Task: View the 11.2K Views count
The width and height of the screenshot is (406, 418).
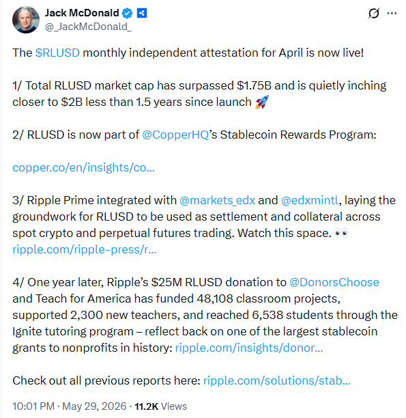Action: pyautogui.click(x=160, y=406)
